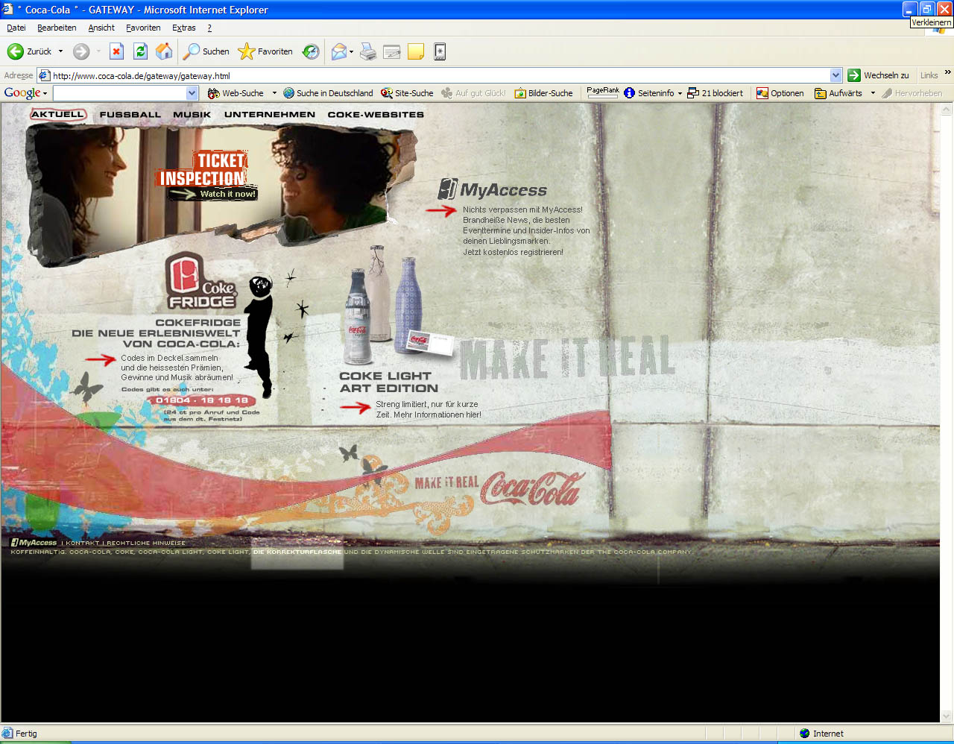Refresh the page using green arrows icon

tap(140, 51)
